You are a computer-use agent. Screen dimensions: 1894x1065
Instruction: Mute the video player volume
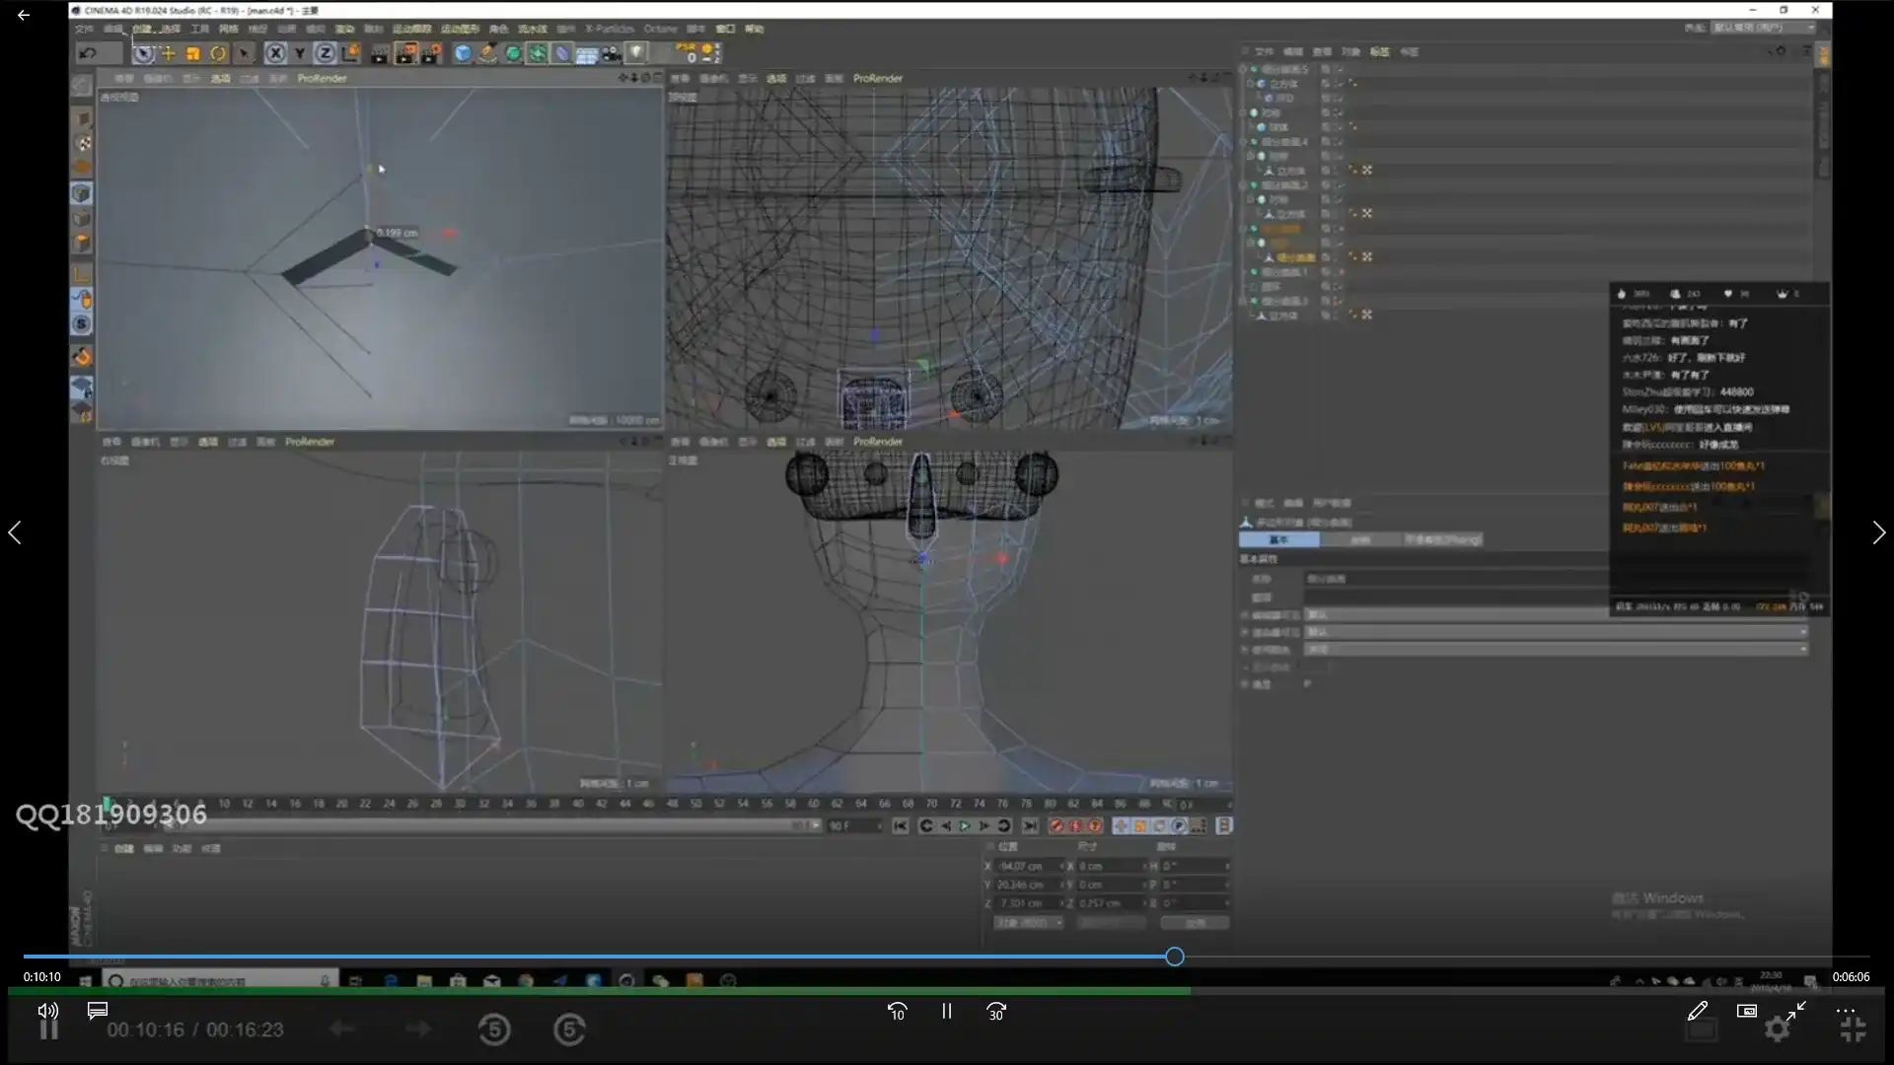(x=47, y=1011)
